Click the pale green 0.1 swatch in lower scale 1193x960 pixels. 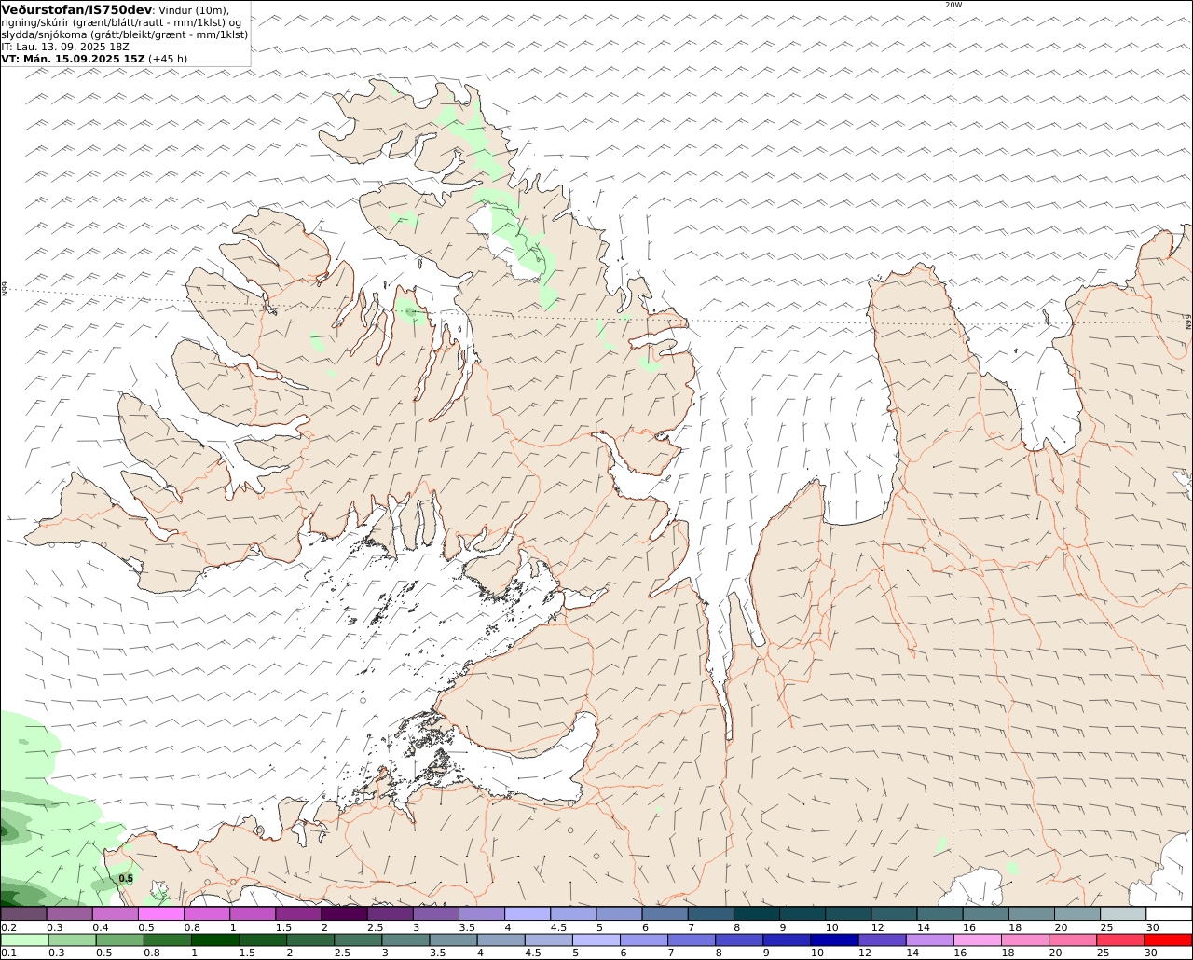coord(24,940)
